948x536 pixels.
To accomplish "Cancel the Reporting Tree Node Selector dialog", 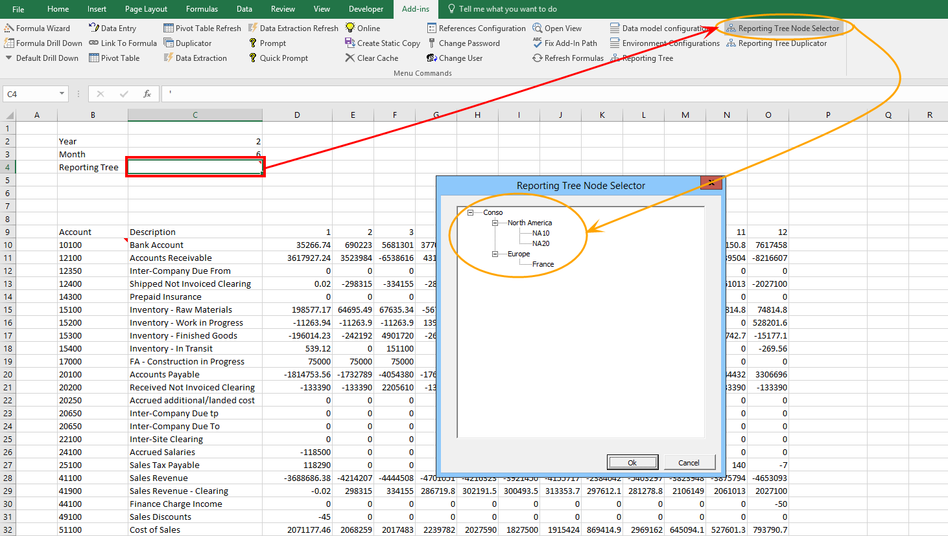I will pyautogui.click(x=689, y=462).
